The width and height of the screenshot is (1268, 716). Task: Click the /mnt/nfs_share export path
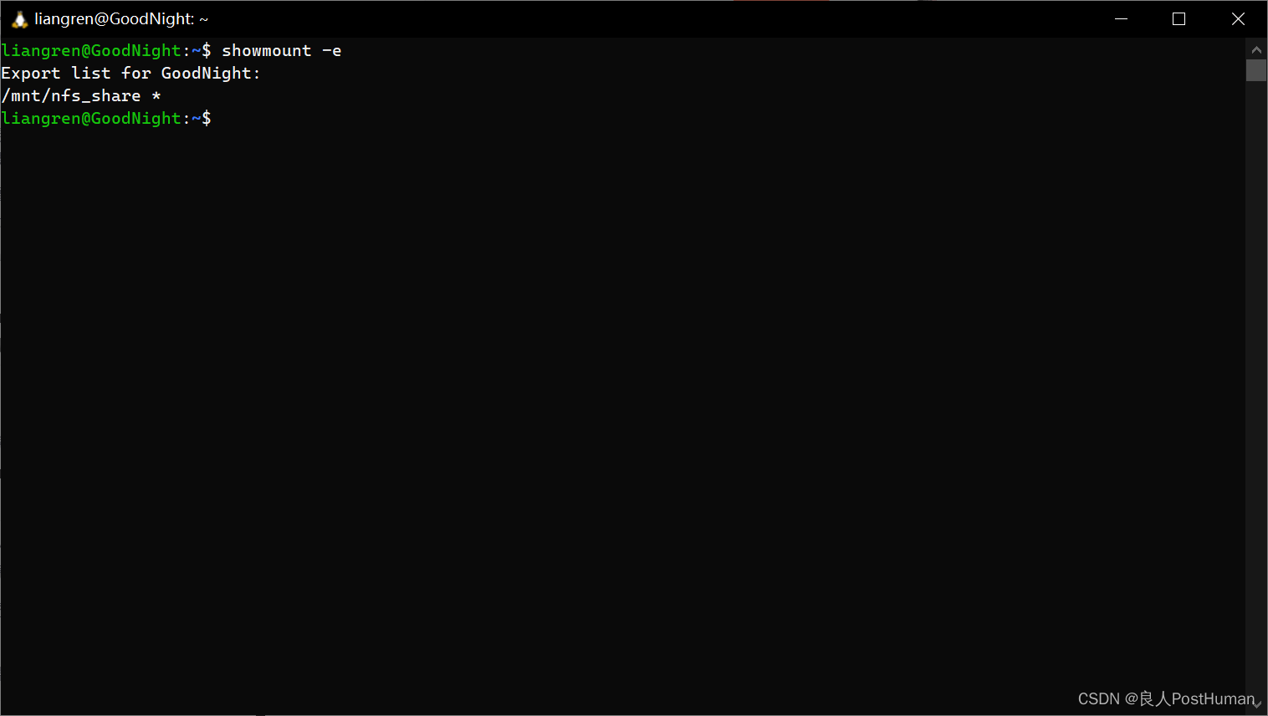click(x=70, y=95)
